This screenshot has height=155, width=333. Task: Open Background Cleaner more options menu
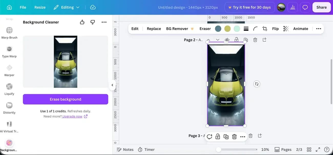pos(104,22)
